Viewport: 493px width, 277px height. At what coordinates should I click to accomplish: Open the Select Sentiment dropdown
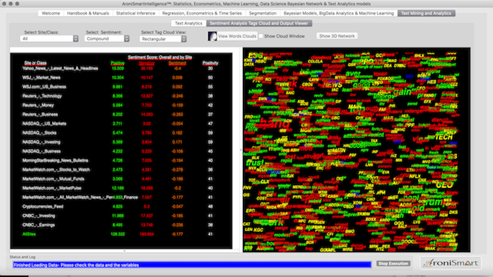point(107,39)
